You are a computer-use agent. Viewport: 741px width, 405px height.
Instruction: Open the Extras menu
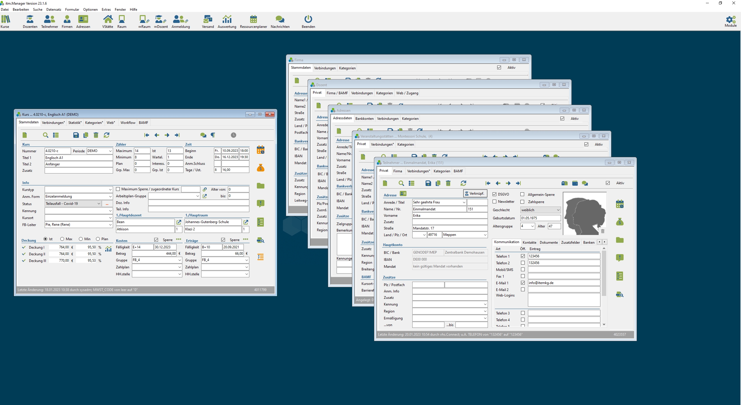106,9
